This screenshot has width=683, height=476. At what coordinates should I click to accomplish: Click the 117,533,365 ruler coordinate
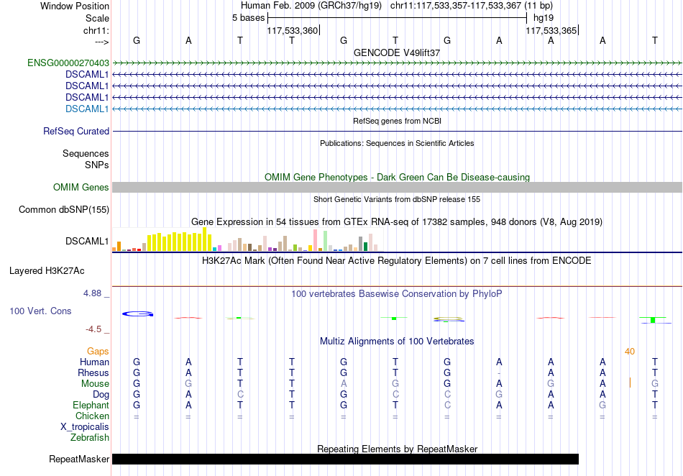click(551, 30)
